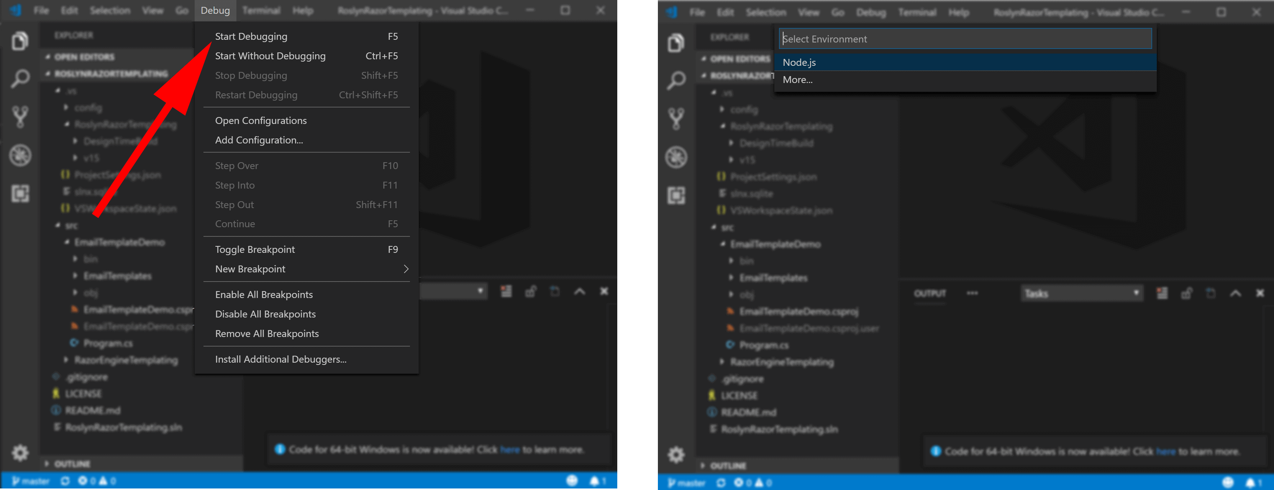
Task: Open RoslynRazorTemplating.sln in left window
Action: pyautogui.click(x=123, y=427)
